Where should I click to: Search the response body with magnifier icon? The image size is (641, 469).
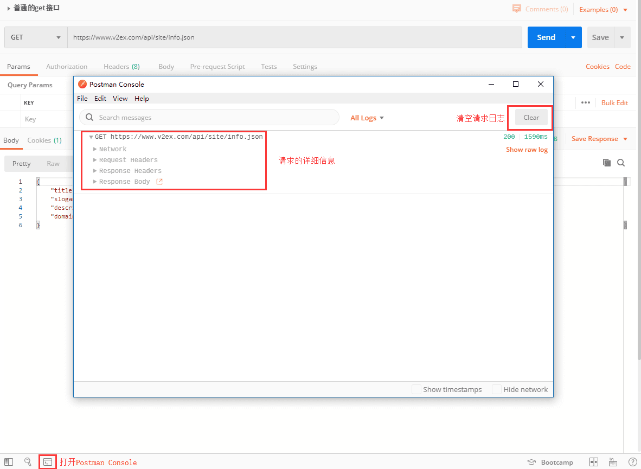tap(621, 163)
